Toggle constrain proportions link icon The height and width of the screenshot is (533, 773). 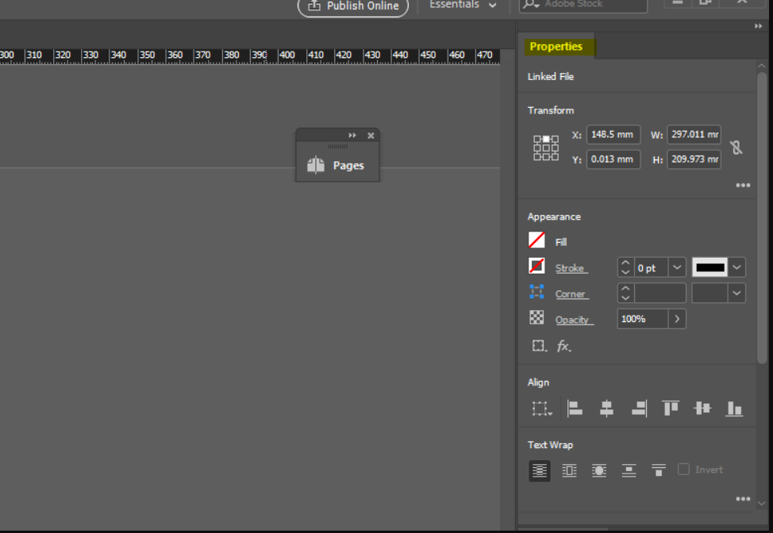736,148
